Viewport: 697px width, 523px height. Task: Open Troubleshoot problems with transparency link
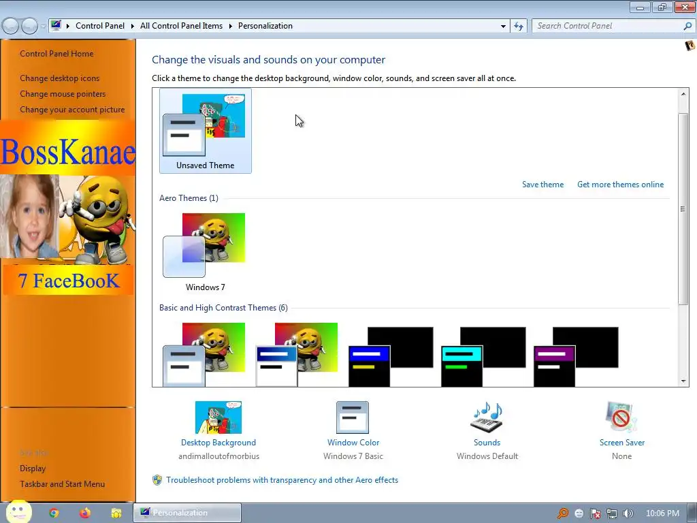click(282, 480)
